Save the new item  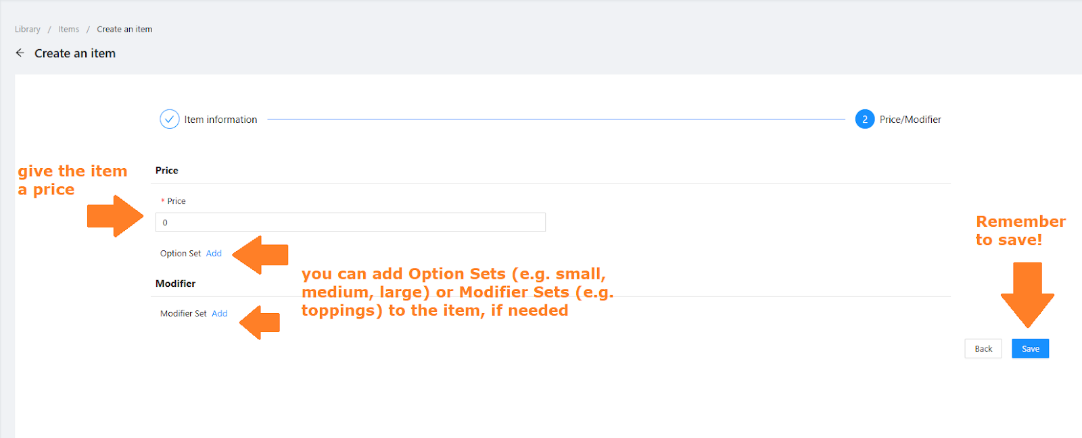(1031, 348)
